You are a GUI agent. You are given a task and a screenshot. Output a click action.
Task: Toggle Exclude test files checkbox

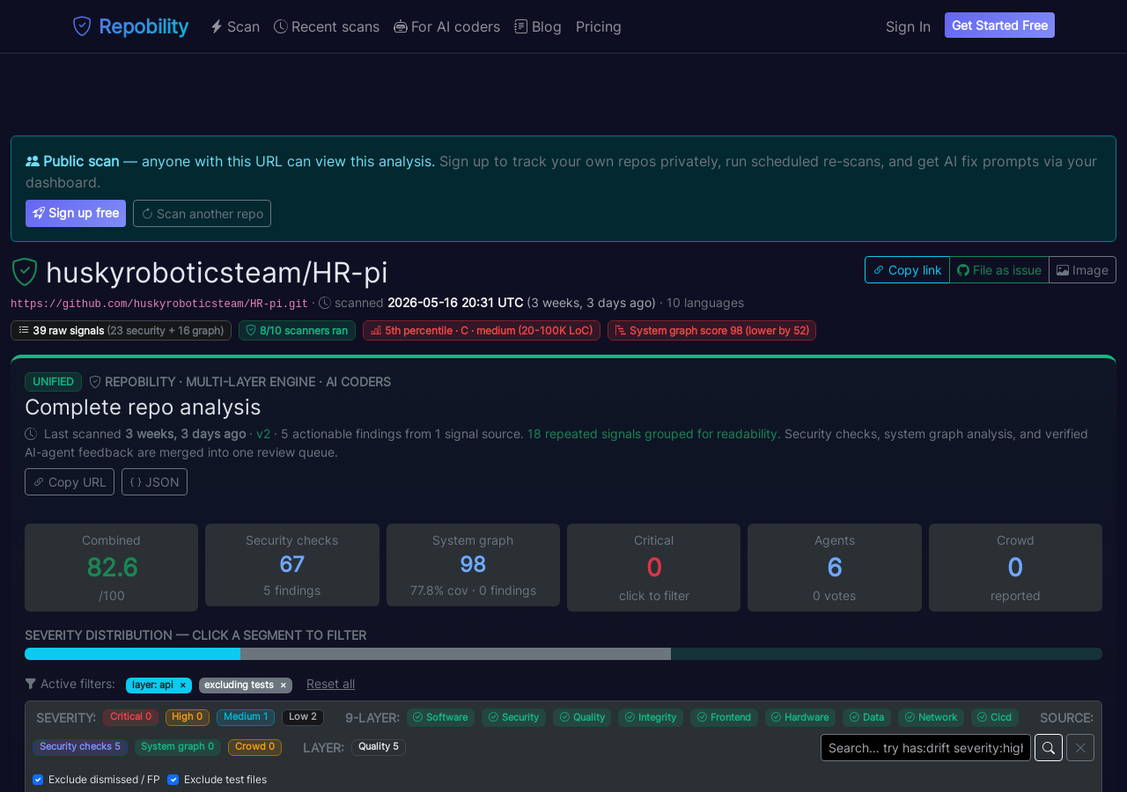pos(173,780)
